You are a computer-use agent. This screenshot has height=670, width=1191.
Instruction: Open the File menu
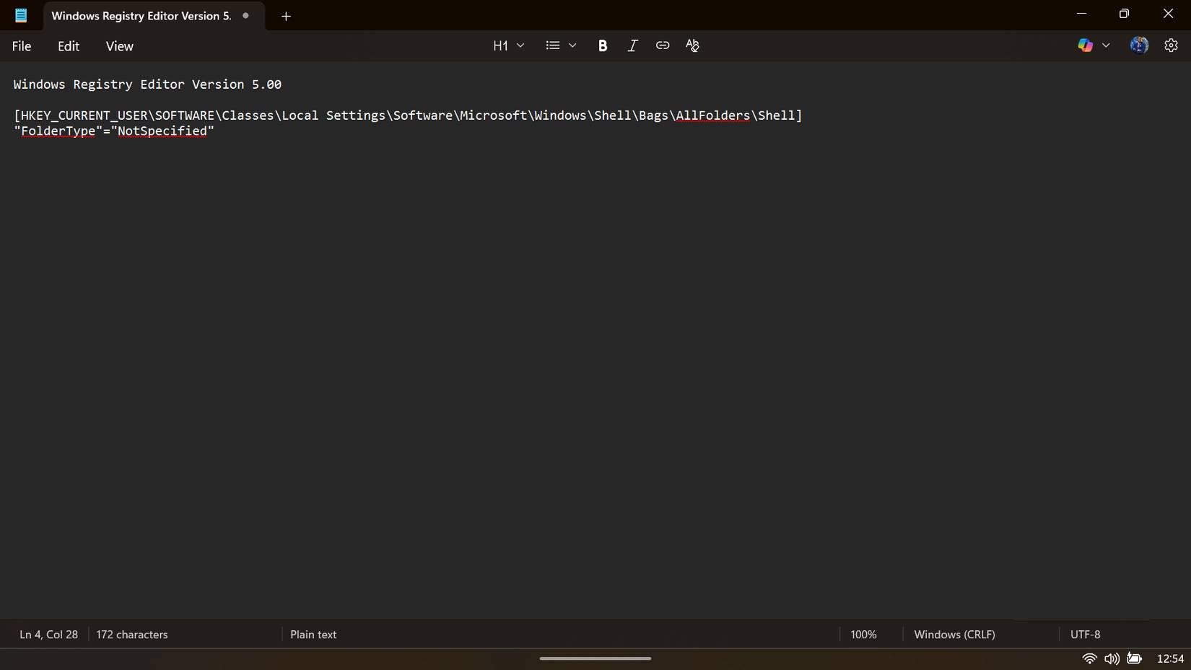coord(22,46)
